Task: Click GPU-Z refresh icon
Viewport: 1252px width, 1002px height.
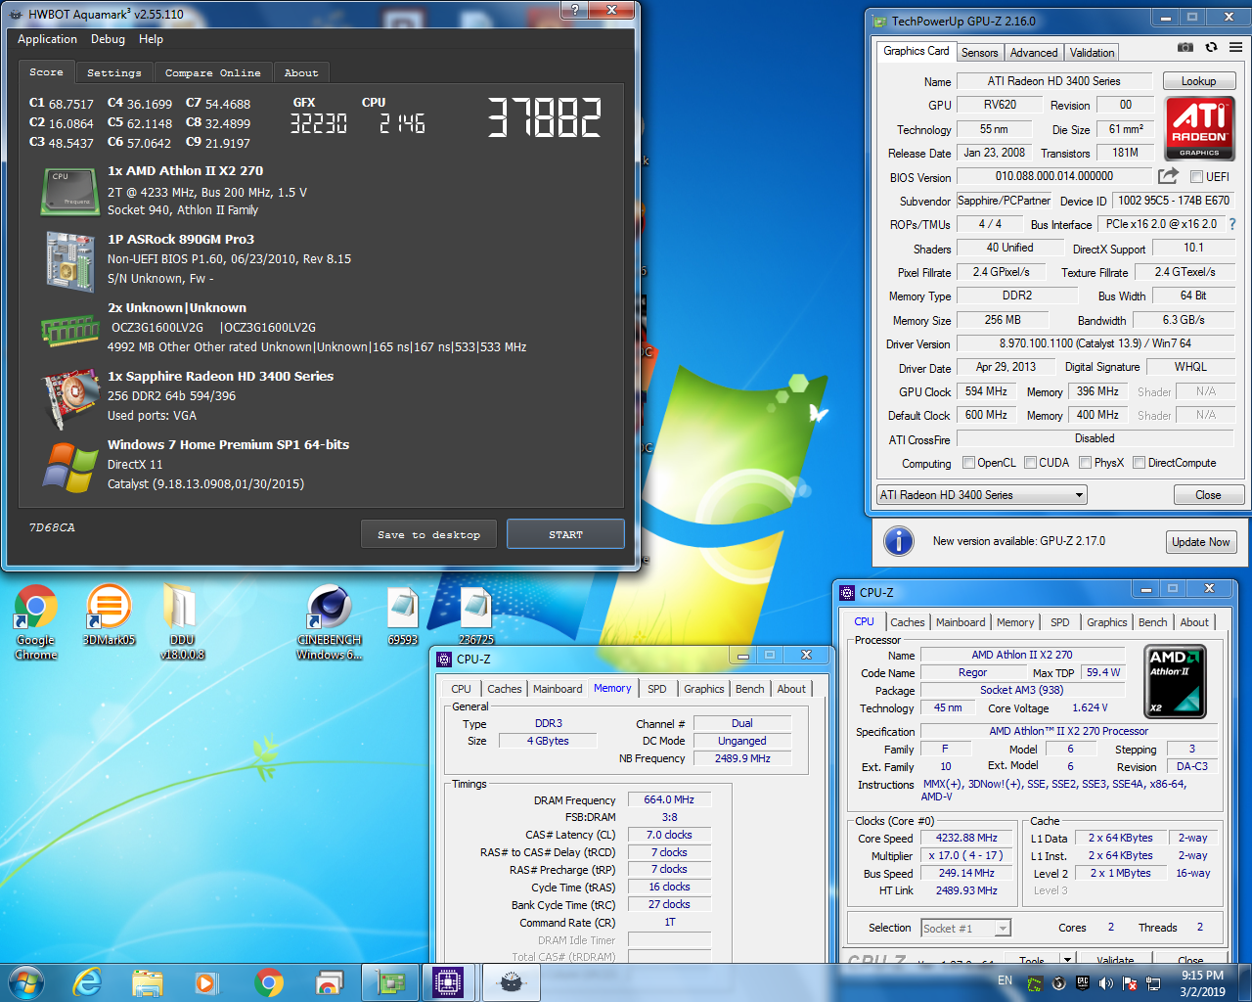Action: 1211,47
